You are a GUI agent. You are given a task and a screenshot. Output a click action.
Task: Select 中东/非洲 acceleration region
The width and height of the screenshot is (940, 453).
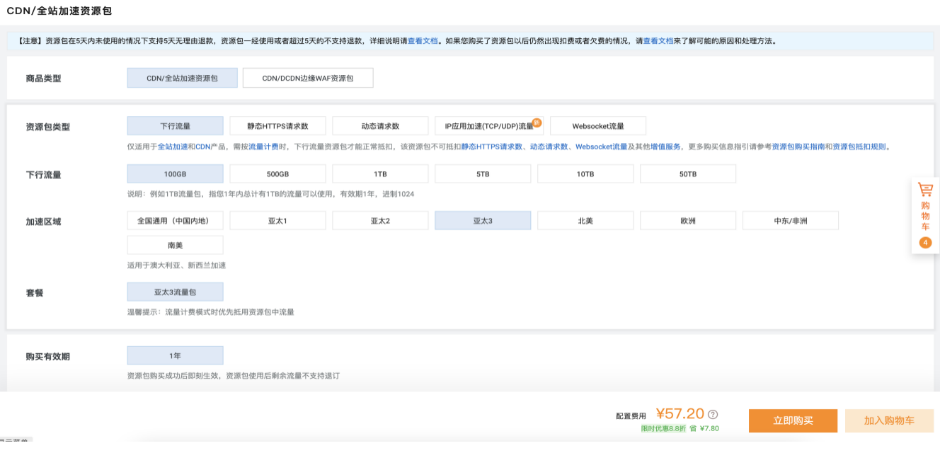coord(790,221)
